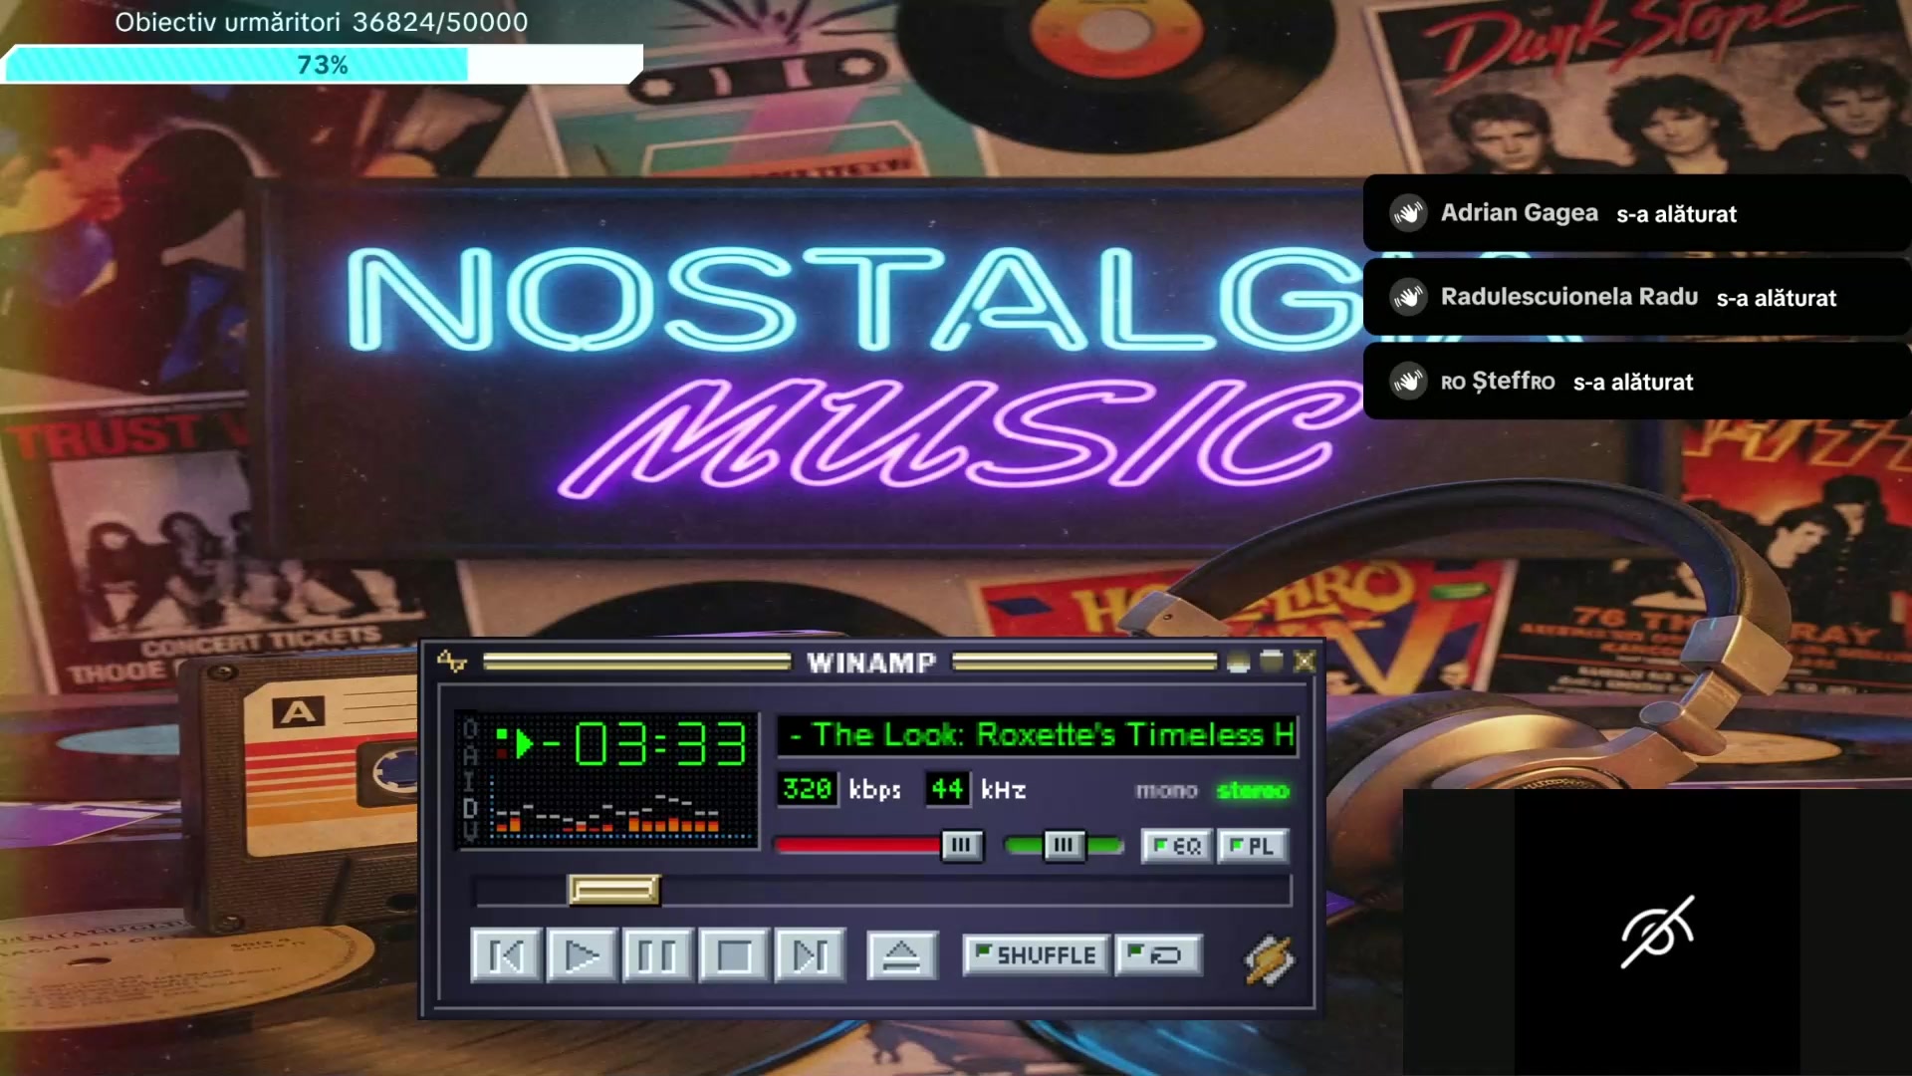Viewport: 1912px width, 1076px height.
Task: Click the wave icon beside Radulescuionela Radu
Action: click(1409, 297)
